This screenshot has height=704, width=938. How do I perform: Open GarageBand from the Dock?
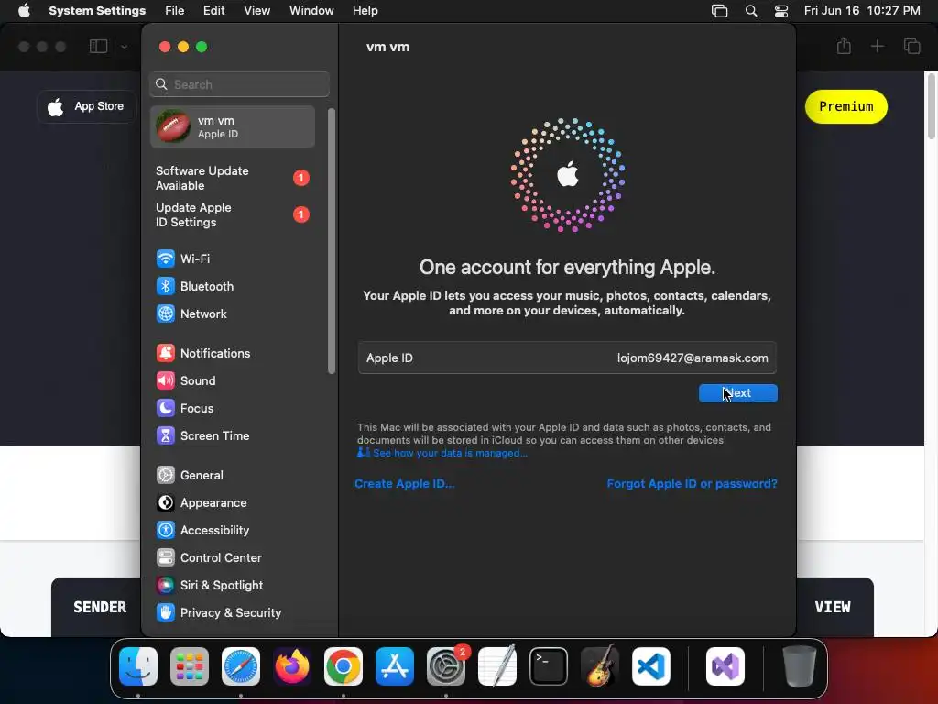600,666
